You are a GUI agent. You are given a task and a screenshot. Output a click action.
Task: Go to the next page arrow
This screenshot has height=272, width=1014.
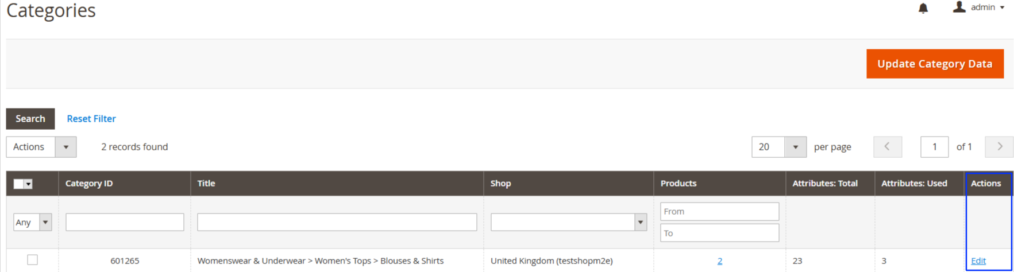point(999,147)
